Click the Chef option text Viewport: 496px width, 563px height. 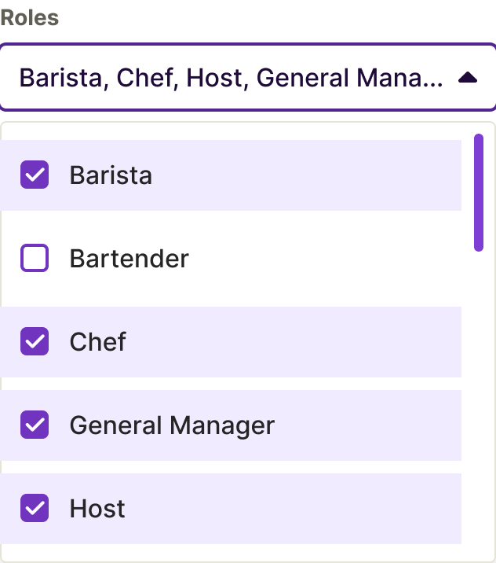[x=97, y=341]
